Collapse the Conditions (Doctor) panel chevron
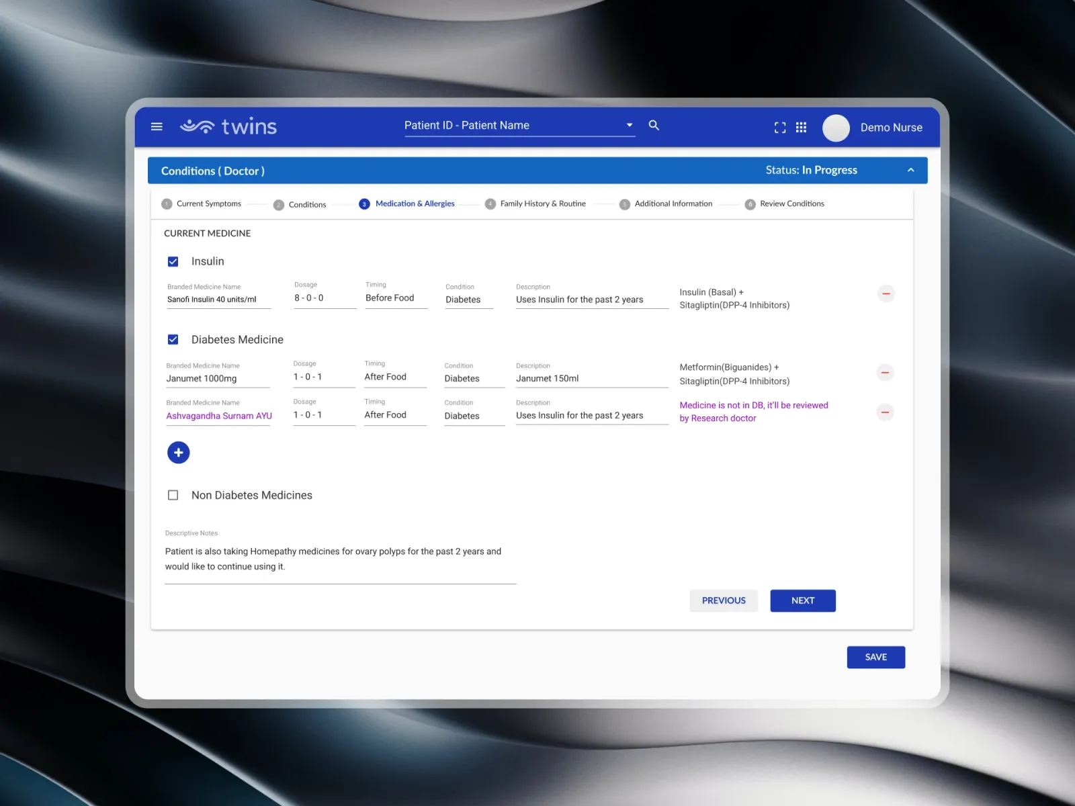 pyautogui.click(x=911, y=171)
